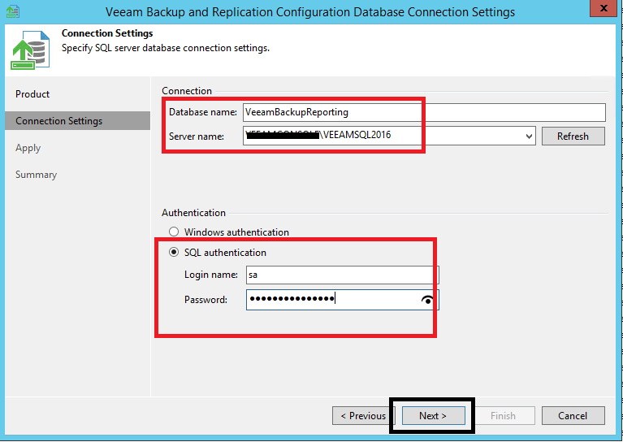Image resolution: width=623 pixels, height=442 pixels.
Task: Select the Connection Settings step
Action: pyautogui.click(x=77, y=121)
